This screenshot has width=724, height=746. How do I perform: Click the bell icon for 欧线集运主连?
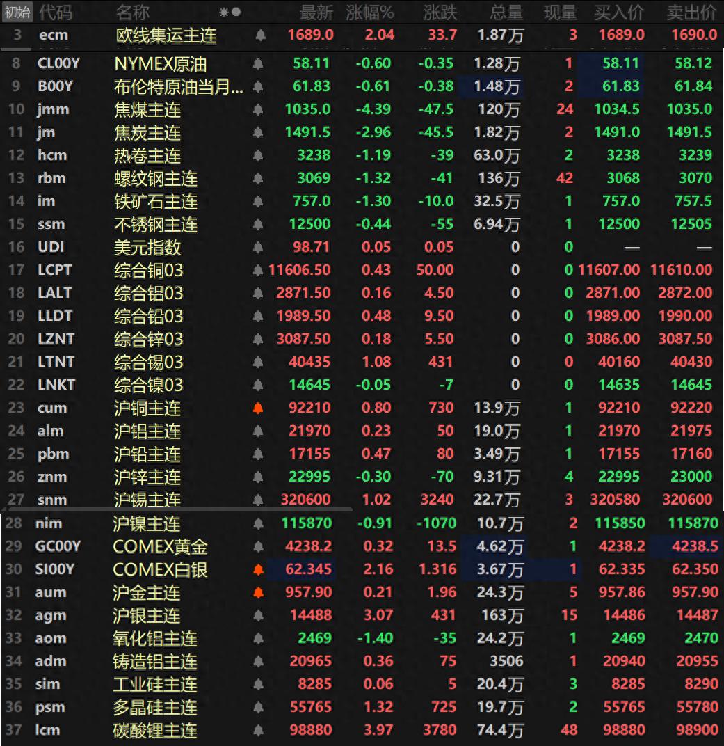(260, 35)
